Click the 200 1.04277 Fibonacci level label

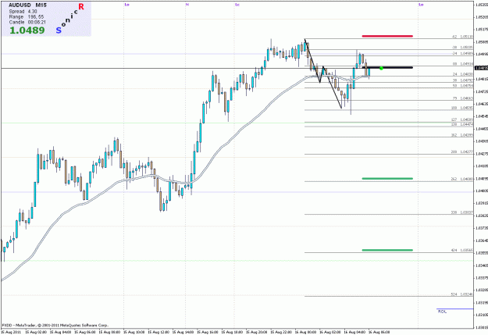[x=462, y=152]
